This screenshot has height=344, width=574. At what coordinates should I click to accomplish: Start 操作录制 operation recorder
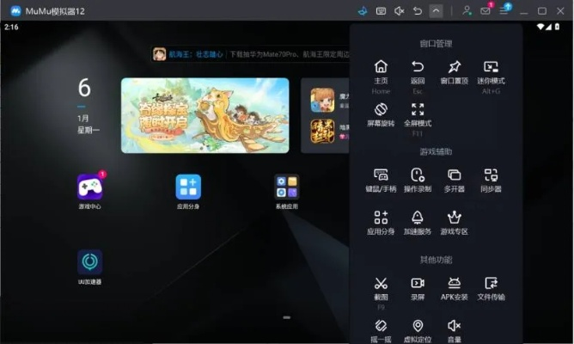418,175
